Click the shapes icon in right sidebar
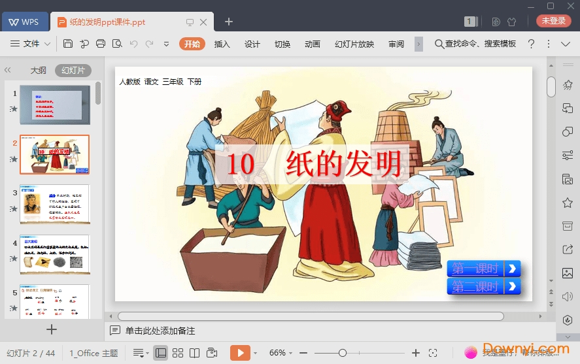This screenshot has width=580, height=364. tap(568, 132)
